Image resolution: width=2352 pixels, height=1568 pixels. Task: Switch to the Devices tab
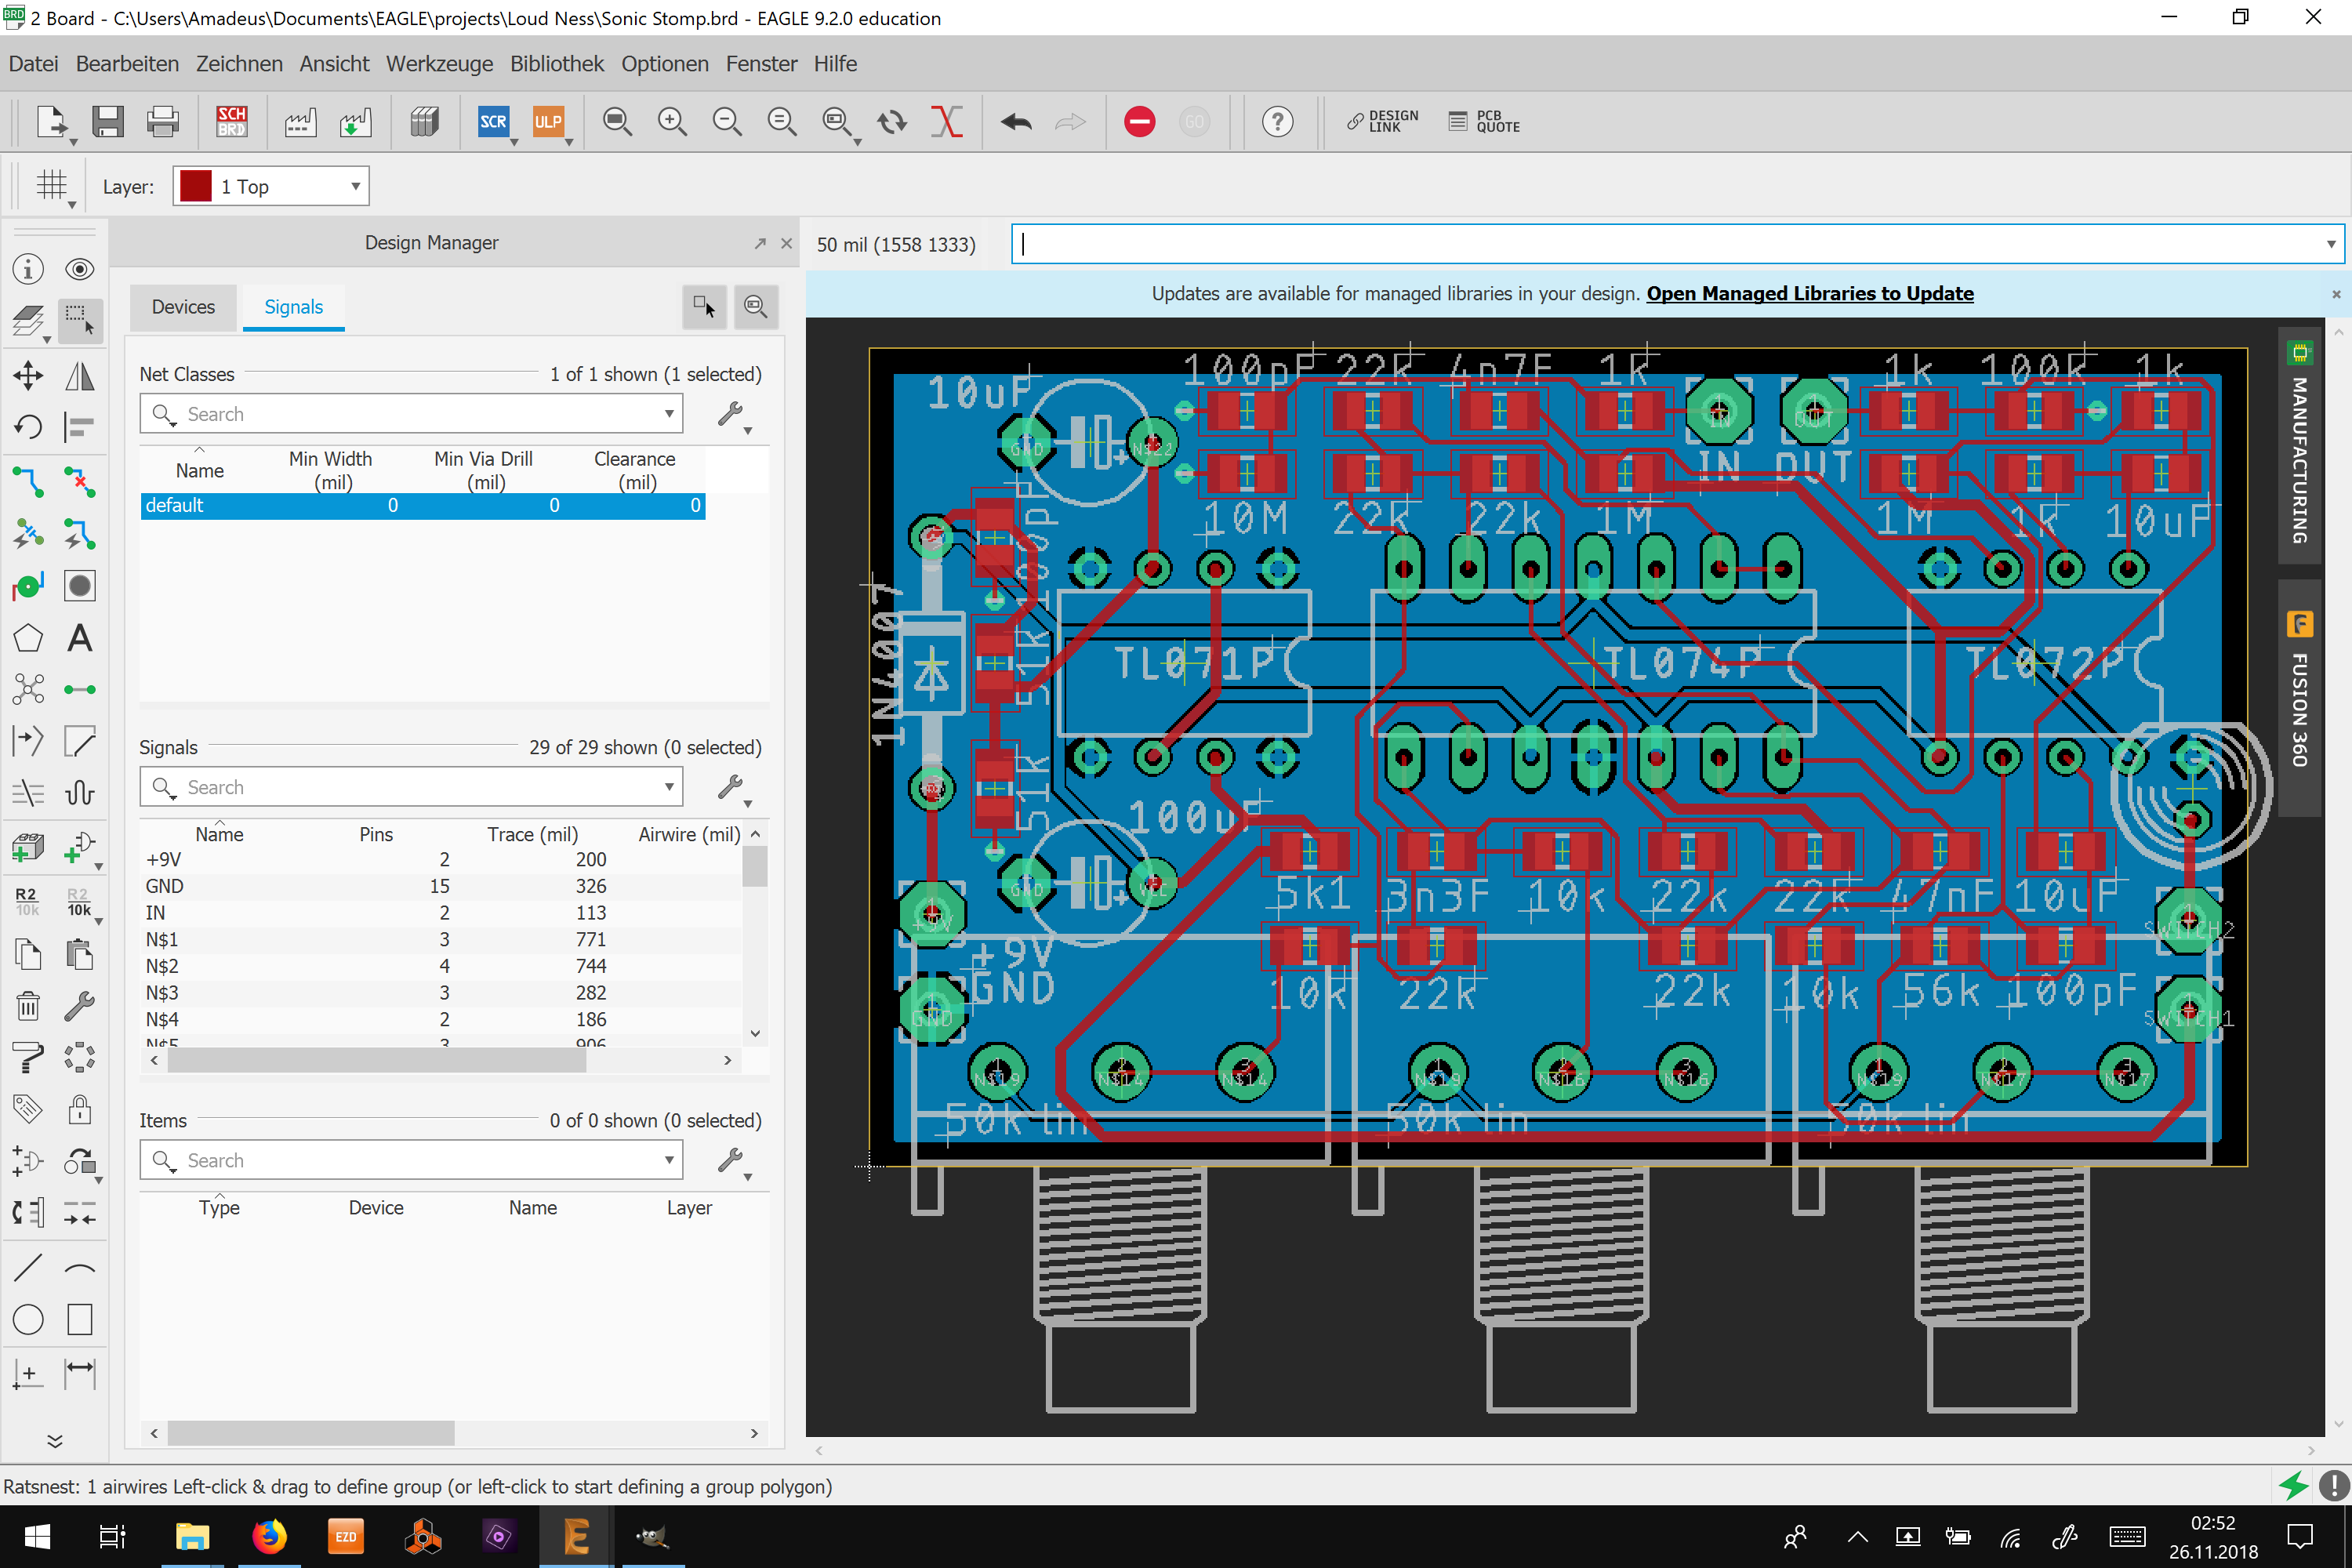(183, 307)
